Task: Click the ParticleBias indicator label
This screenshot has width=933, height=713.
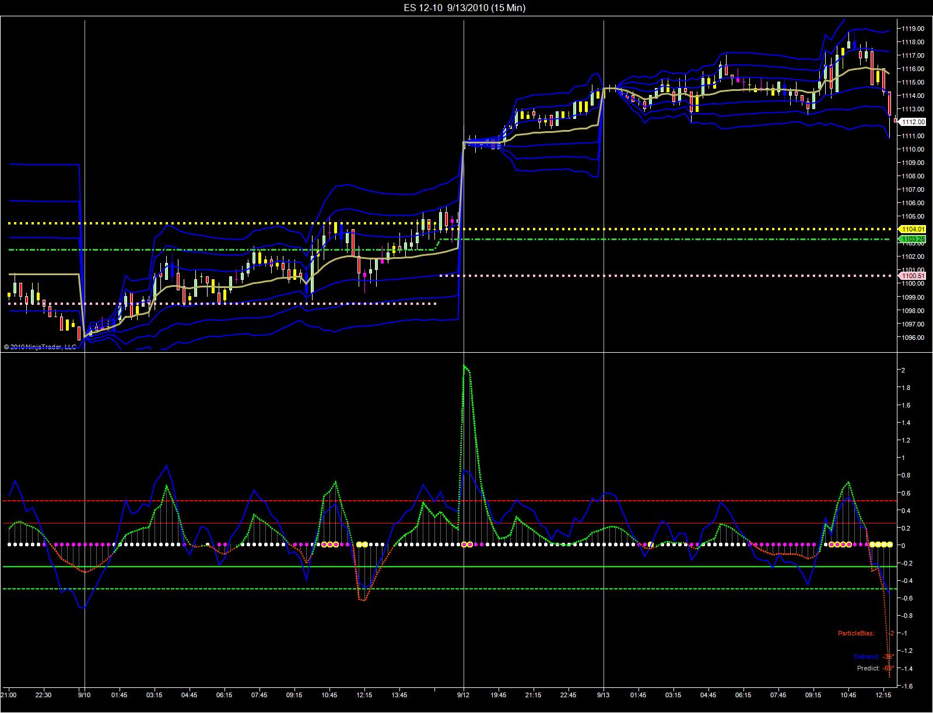Action: click(x=857, y=633)
